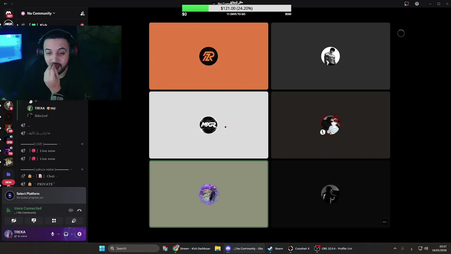The height and width of the screenshot is (254, 451).
Task: Click the taskbar Search field
Action: [134, 248]
